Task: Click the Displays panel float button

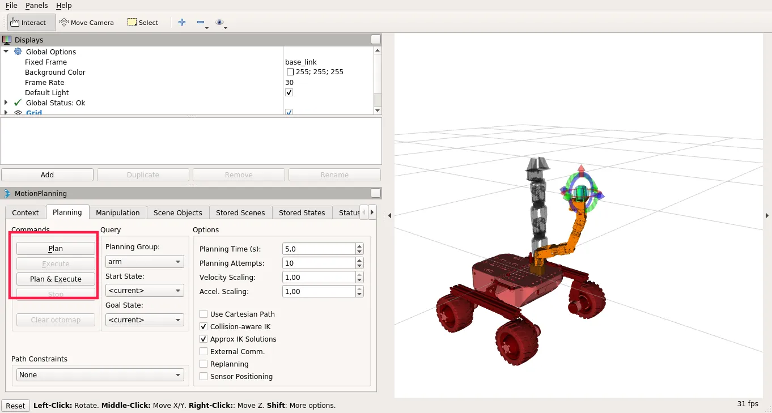Action: click(x=375, y=40)
